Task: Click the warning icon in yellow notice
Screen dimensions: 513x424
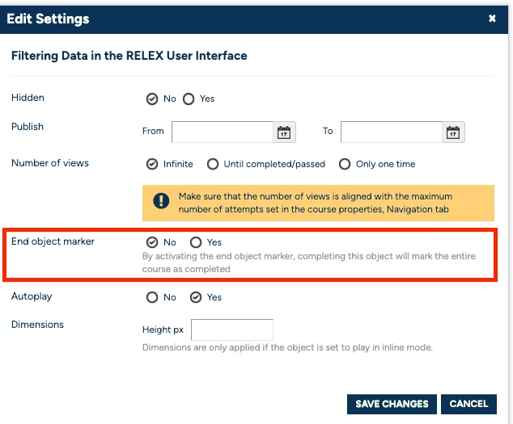Action: coord(162,202)
